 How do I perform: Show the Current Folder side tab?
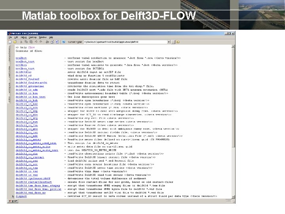9,73
